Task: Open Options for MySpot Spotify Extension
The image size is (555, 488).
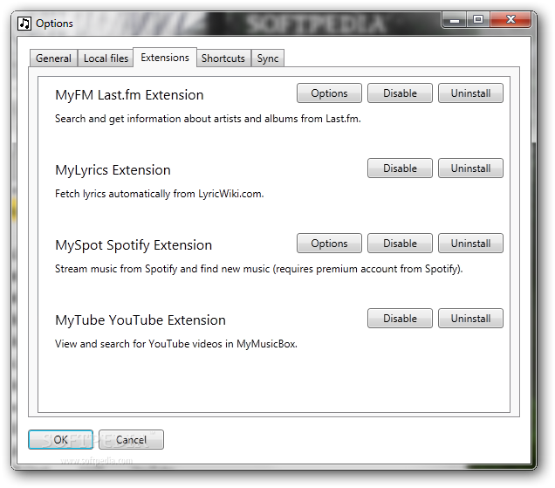Action: pos(329,244)
